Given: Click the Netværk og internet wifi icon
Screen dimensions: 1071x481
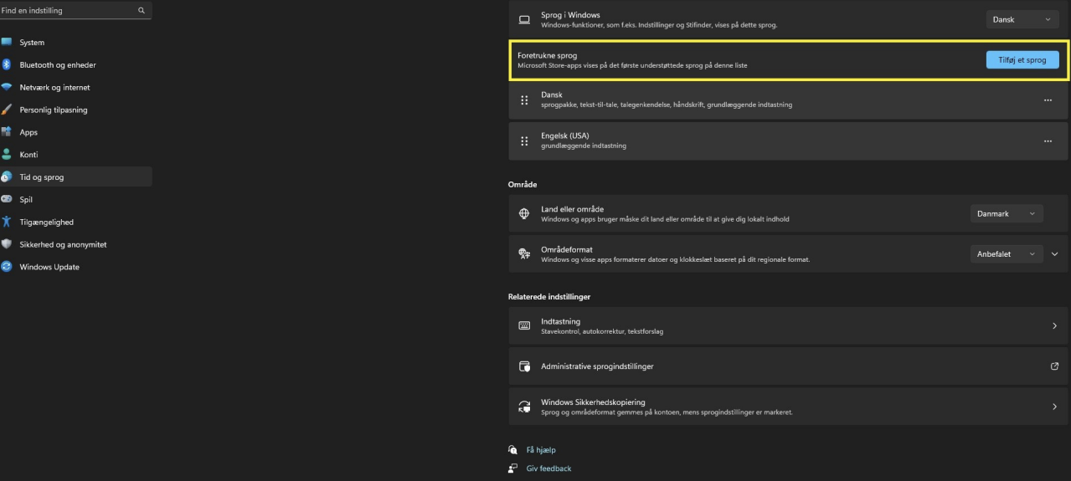Looking at the screenshot, I should coord(6,87).
